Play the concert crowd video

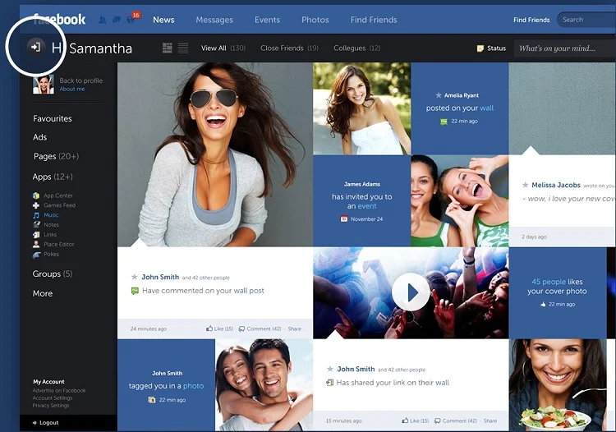pyautogui.click(x=411, y=292)
